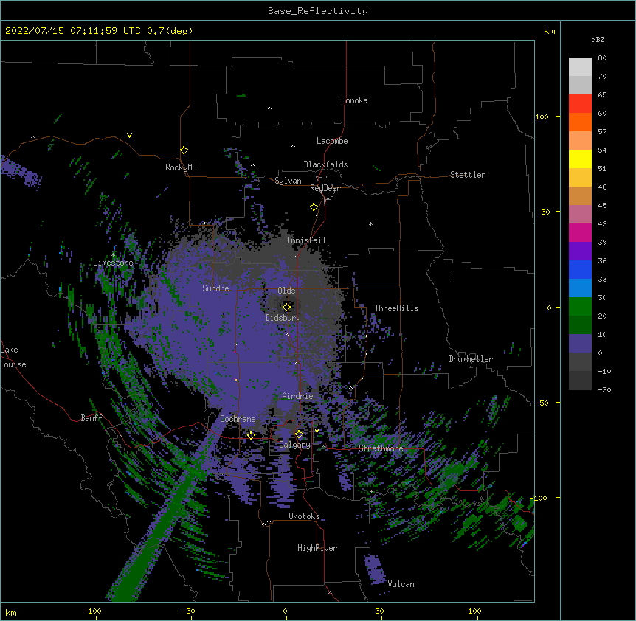Click the blue 33-36 dBZ legend swatch
This screenshot has width=636, height=621.
580,269
